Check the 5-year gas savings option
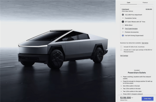This screenshot has width=156, height=102. tap(121, 50)
